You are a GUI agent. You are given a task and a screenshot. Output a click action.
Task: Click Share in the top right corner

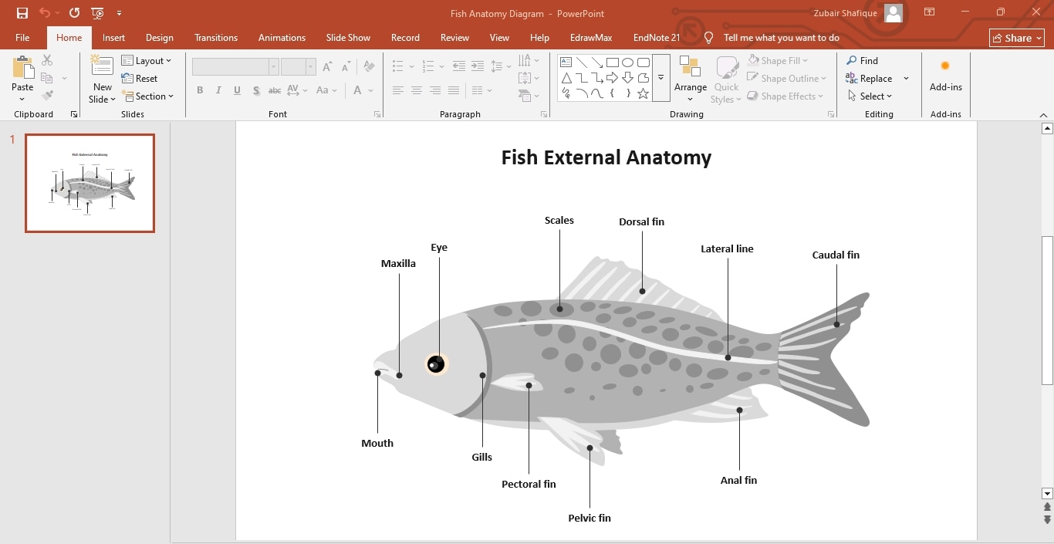click(1015, 37)
